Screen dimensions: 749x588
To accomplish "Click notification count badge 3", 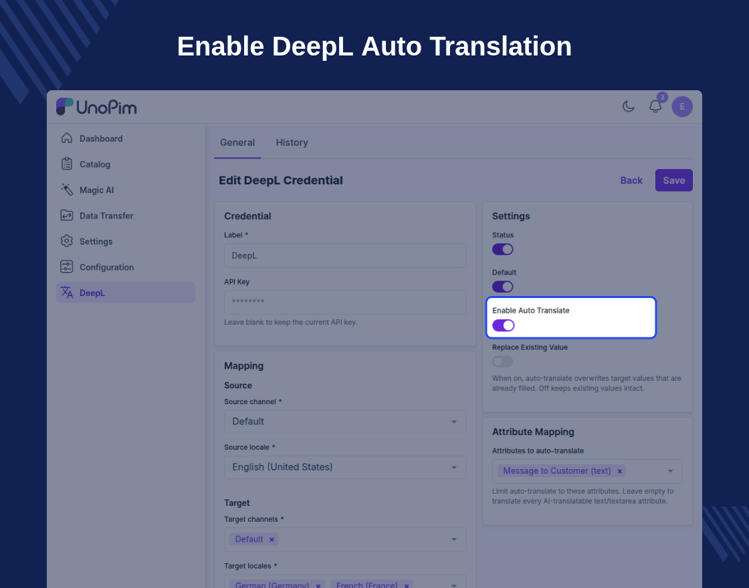I will click(x=662, y=98).
